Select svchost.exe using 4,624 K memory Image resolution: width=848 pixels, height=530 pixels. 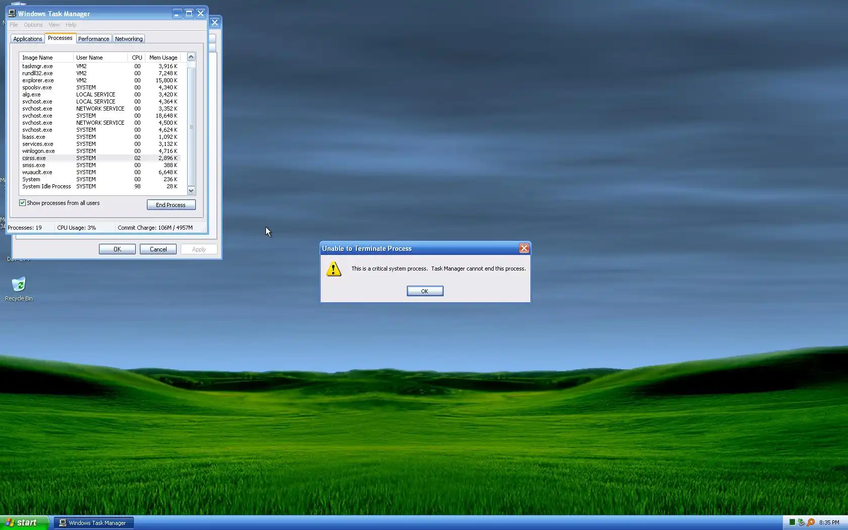(100, 130)
